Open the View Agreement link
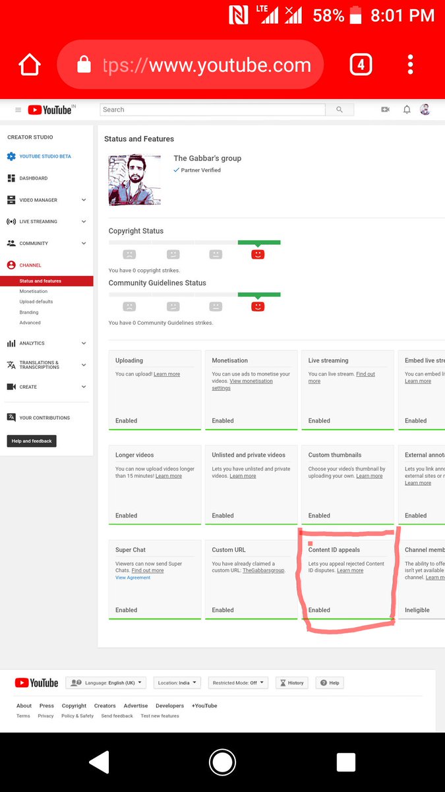Image resolution: width=445 pixels, height=792 pixels. point(133,577)
